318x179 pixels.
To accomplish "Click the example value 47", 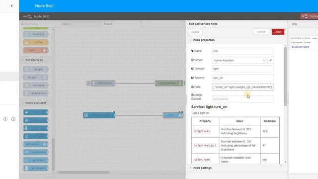I will click(x=264, y=146).
